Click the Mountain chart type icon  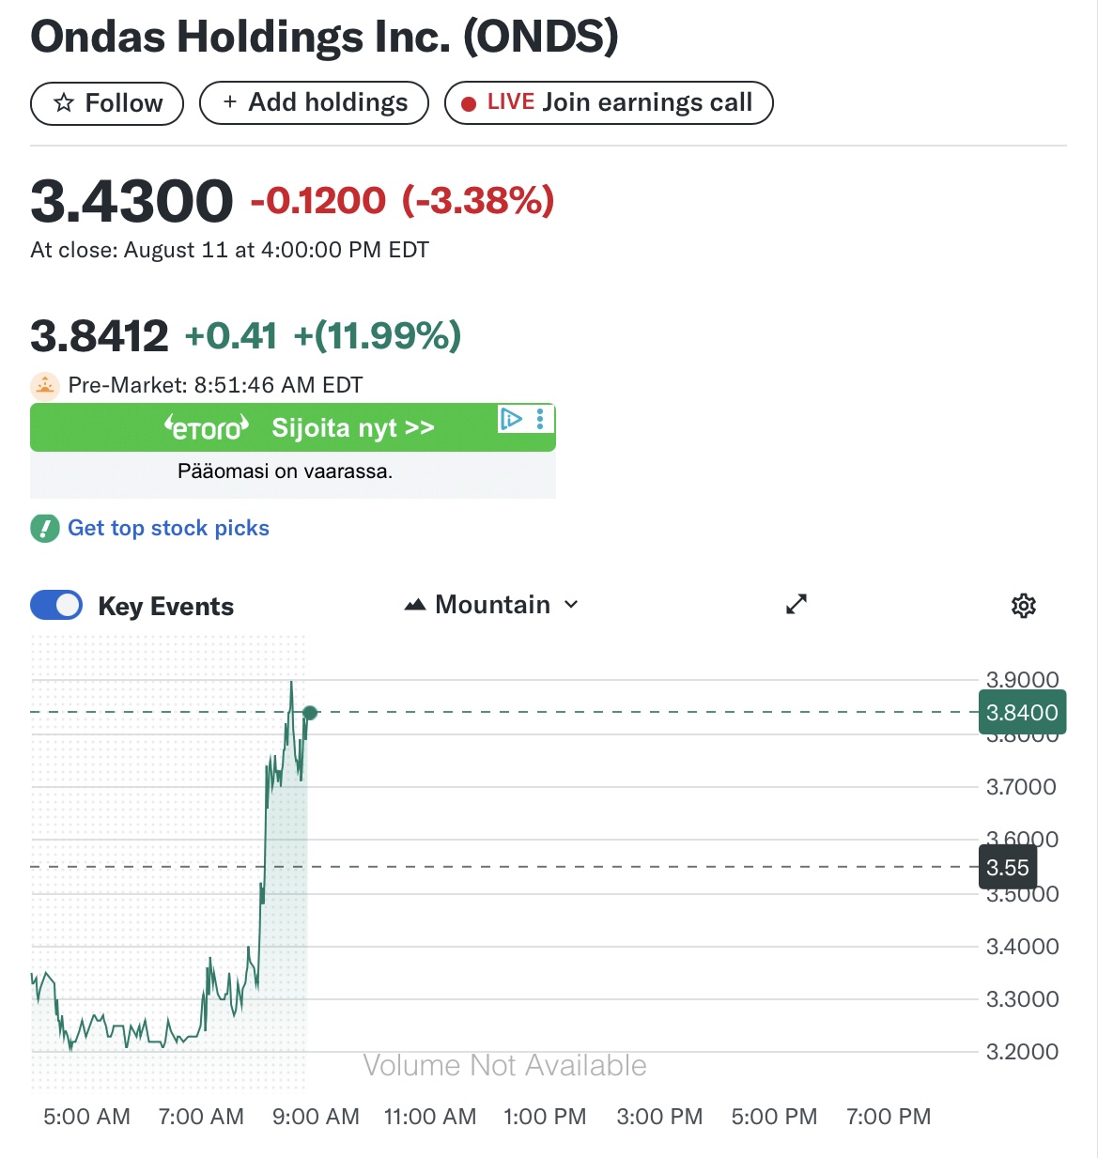pyautogui.click(x=415, y=606)
